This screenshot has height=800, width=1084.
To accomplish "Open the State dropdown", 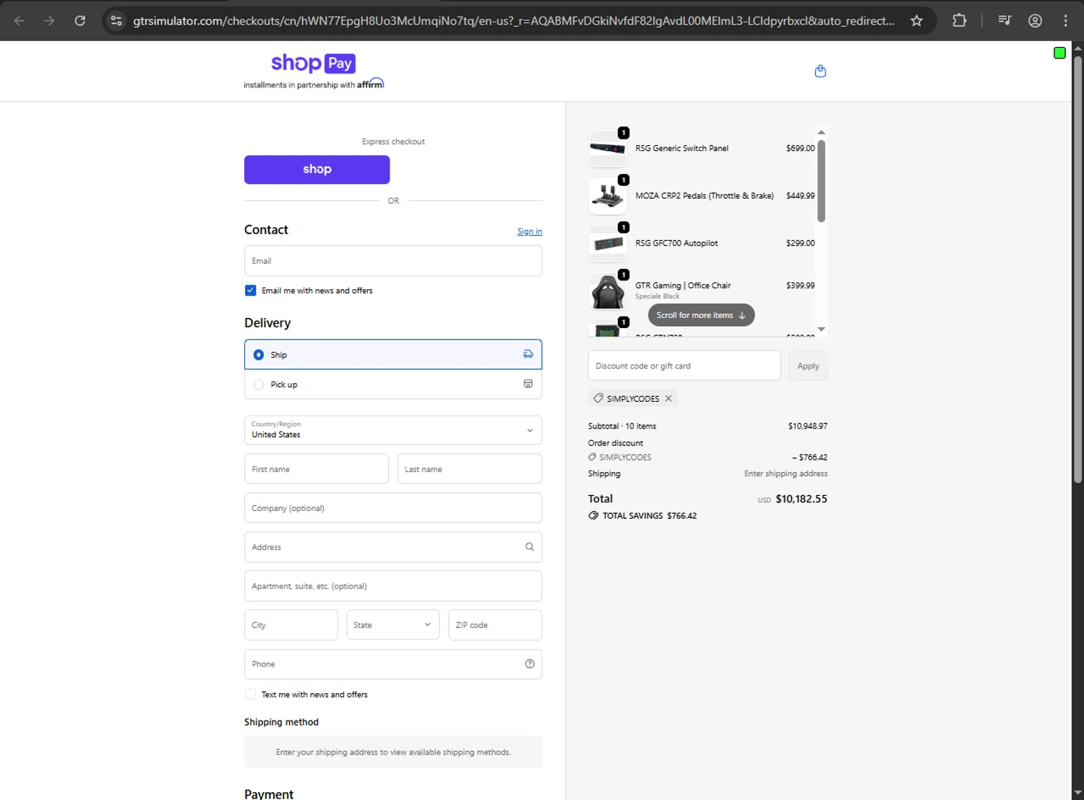I will click(x=393, y=625).
